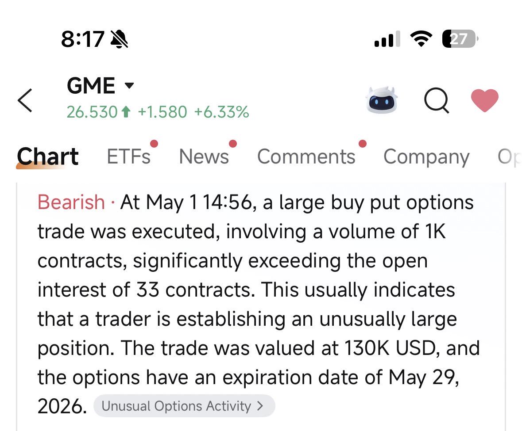Screen dimensions: 522x431
Task: Tap the green up arrow beside price
Action: click(x=126, y=112)
